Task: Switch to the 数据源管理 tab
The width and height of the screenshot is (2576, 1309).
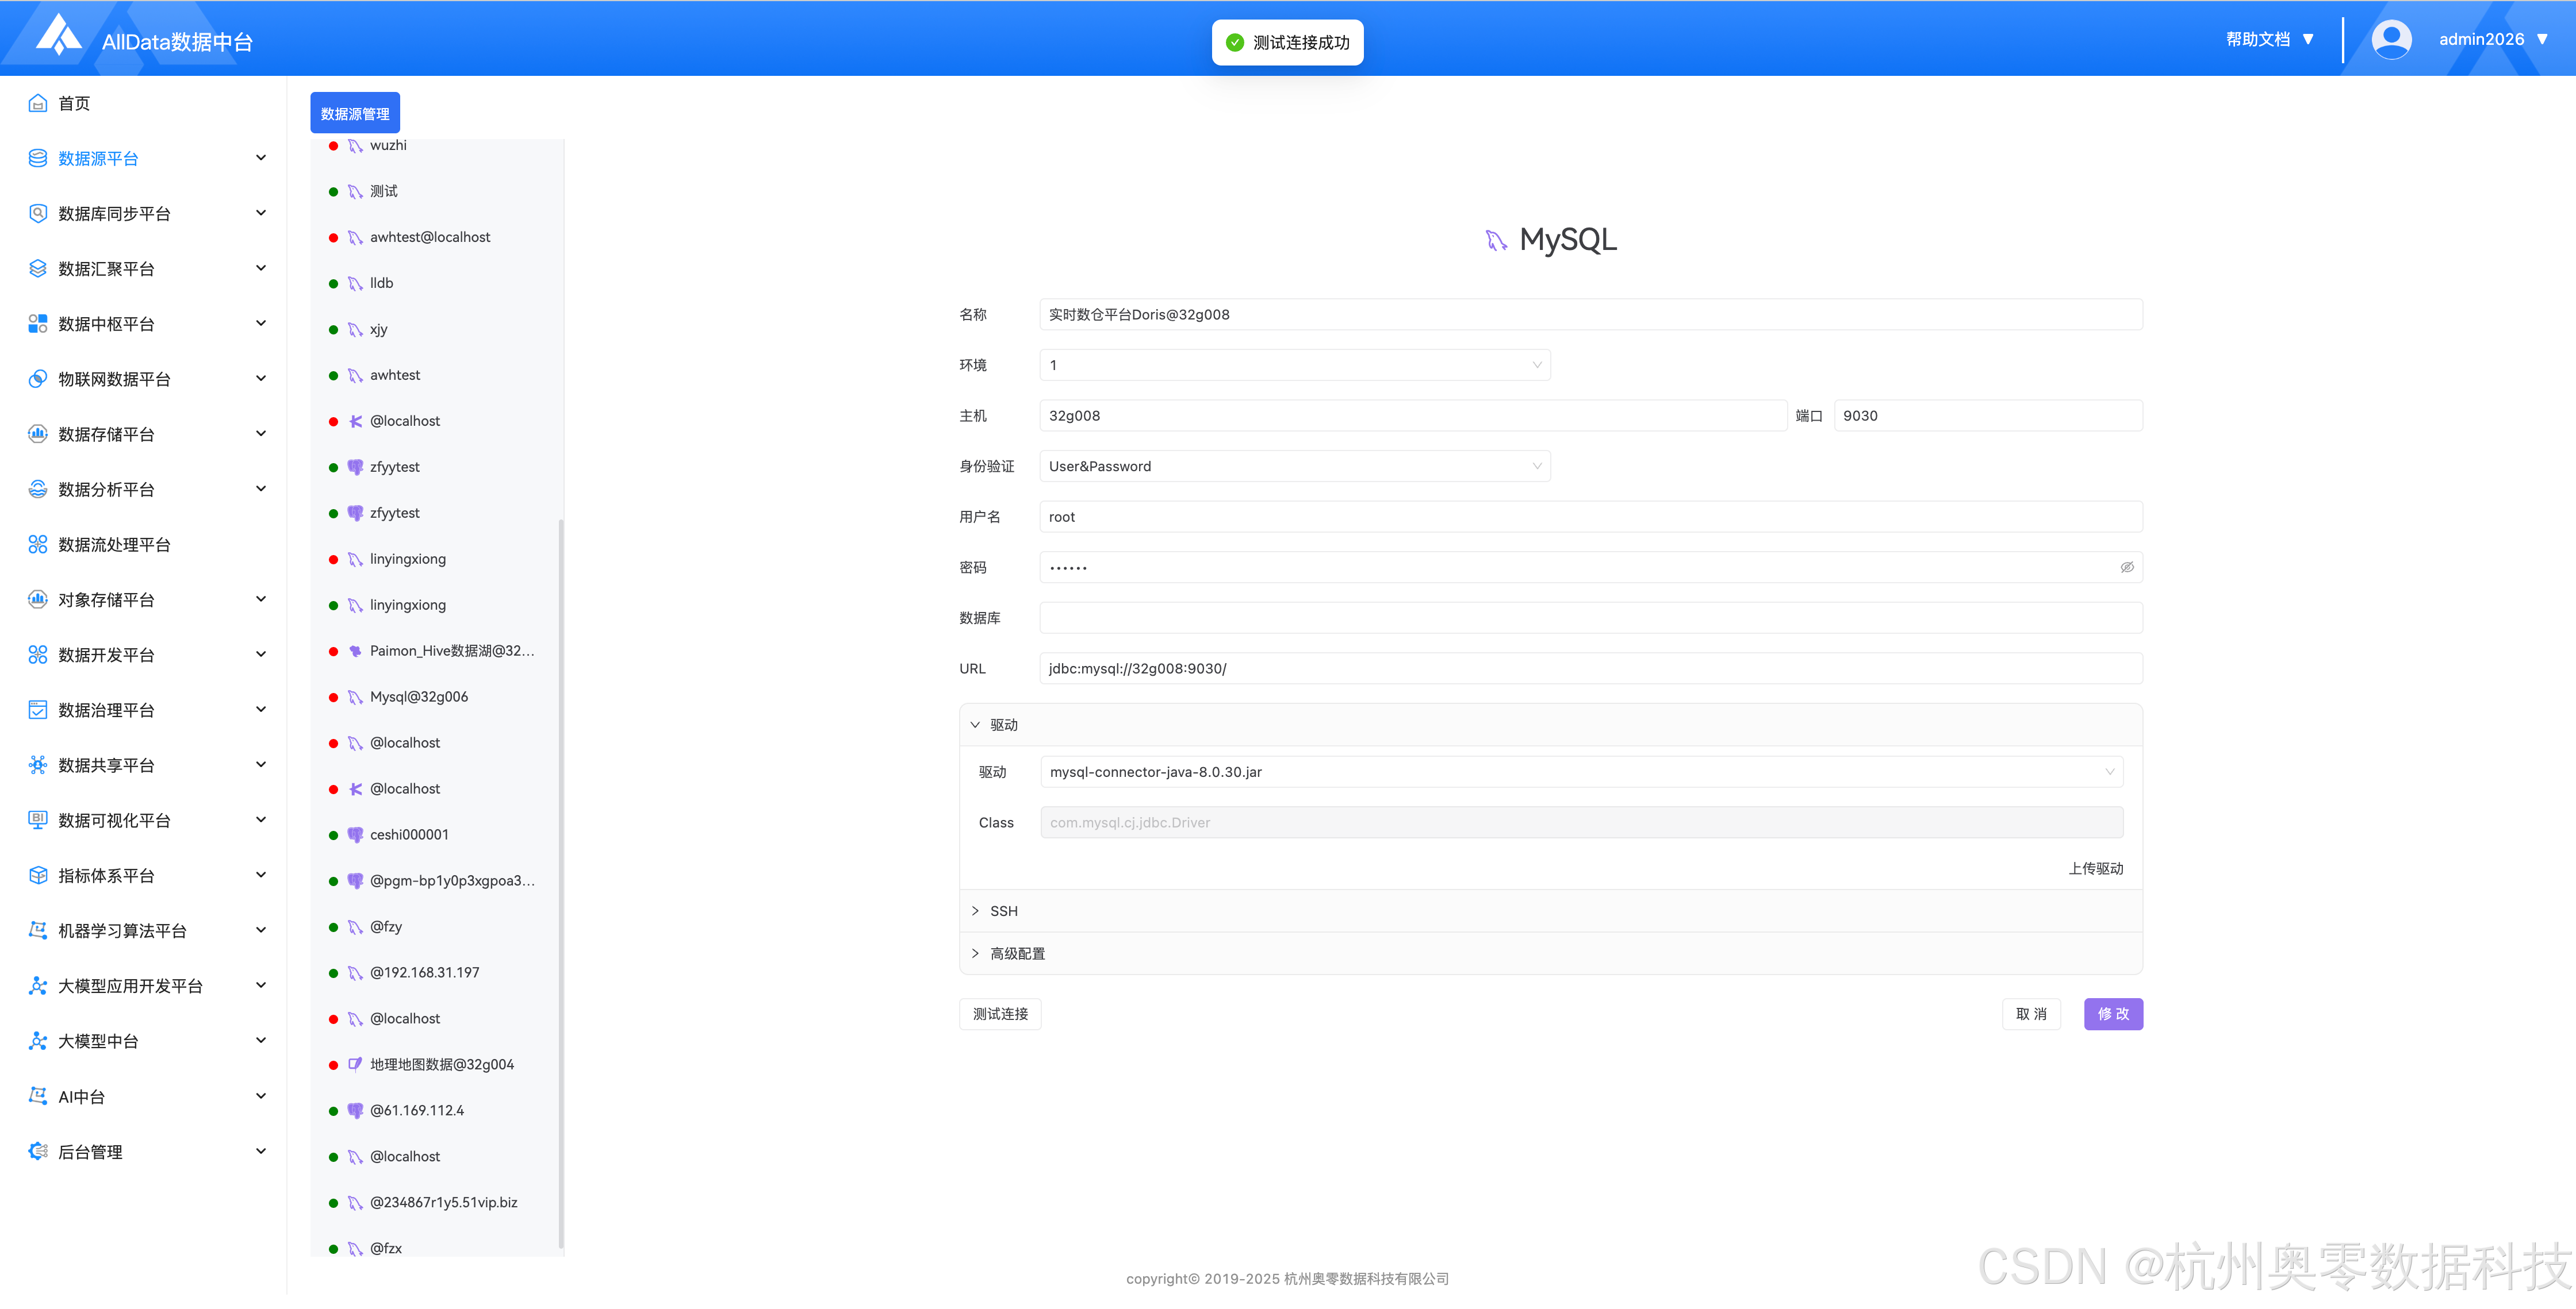Action: pyautogui.click(x=355, y=114)
